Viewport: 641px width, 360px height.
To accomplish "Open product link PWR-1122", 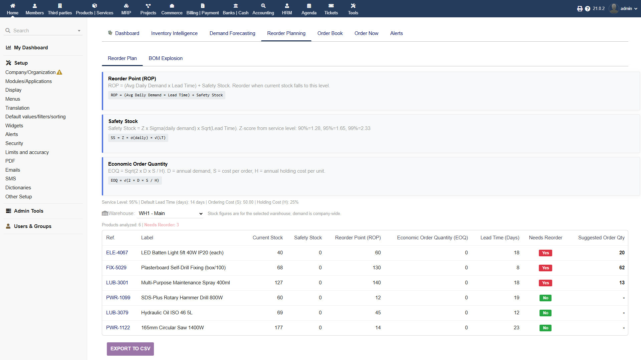I will 118,328.
